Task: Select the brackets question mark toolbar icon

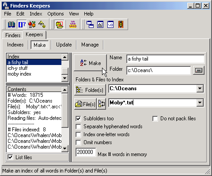Action: click(22, 24)
